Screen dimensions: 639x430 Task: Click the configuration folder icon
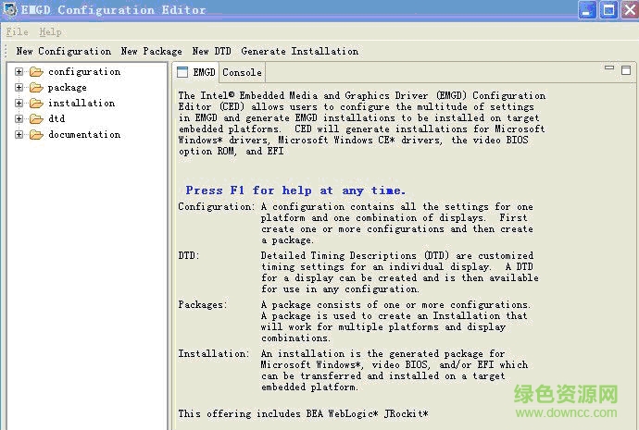point(36,72)
